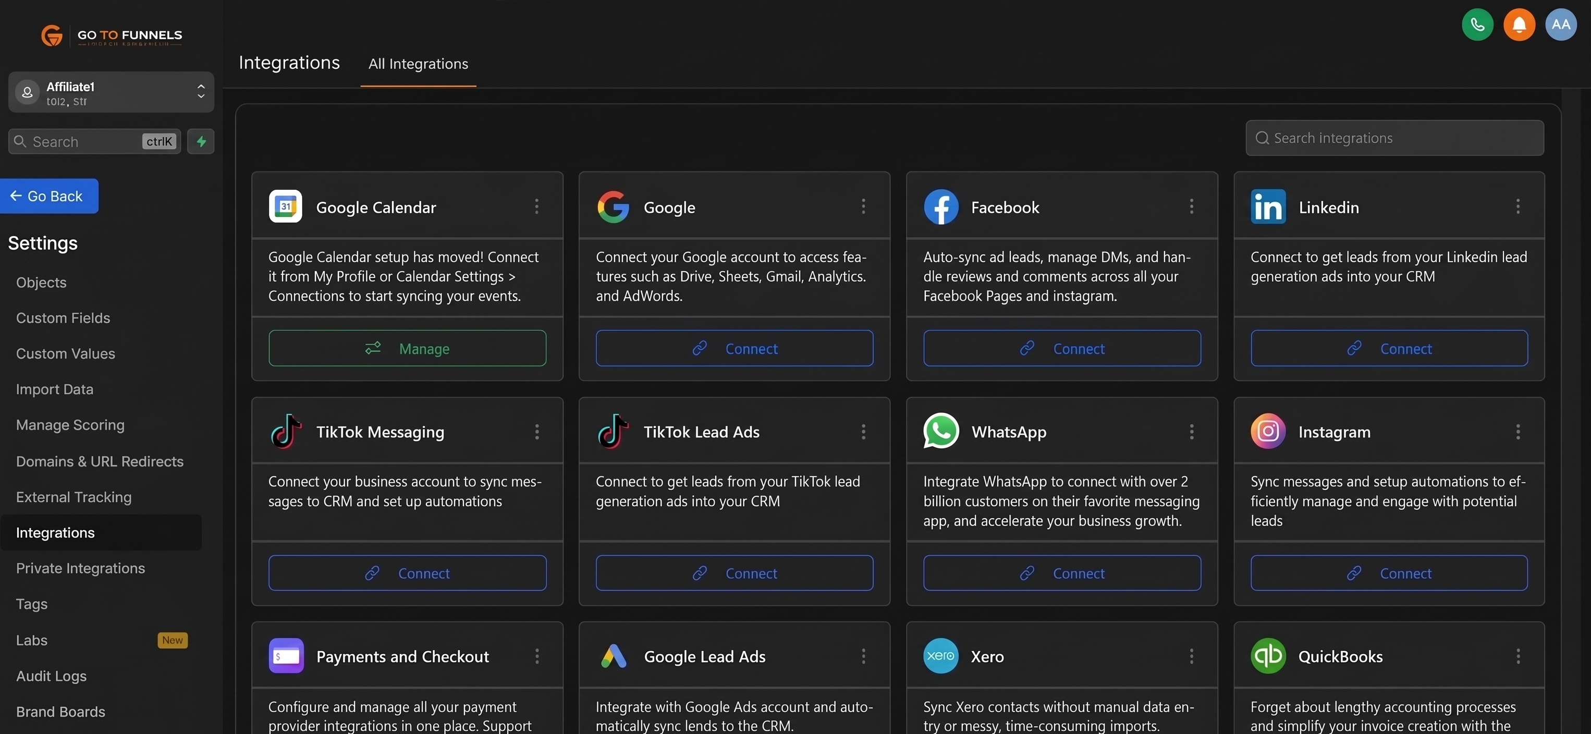Click the Go Back button
Screen dimensions: 1591x734
(49, 196)
